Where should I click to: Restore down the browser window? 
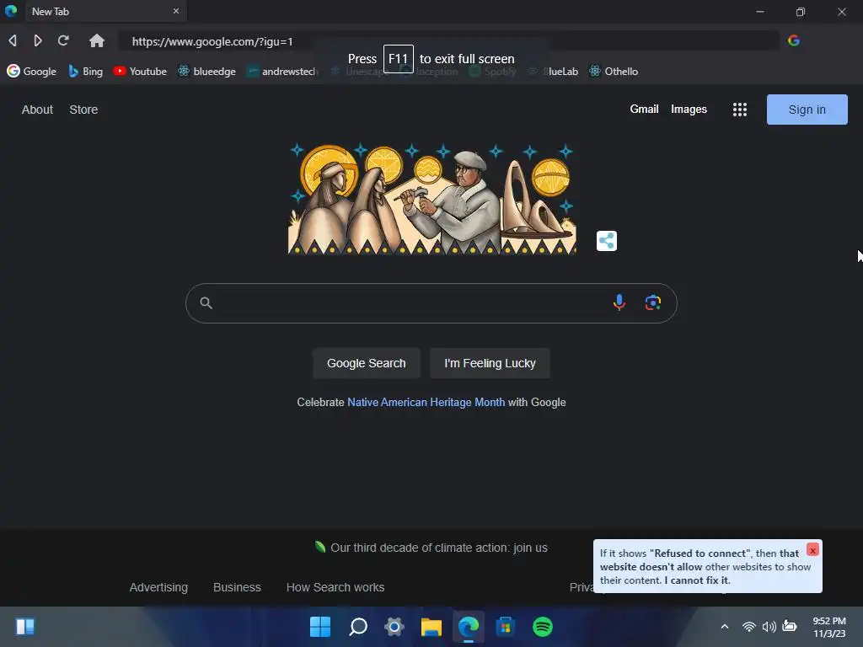(801, 12)
